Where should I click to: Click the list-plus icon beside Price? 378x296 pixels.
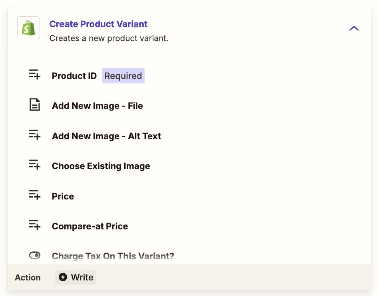click(x=34, y=195)
